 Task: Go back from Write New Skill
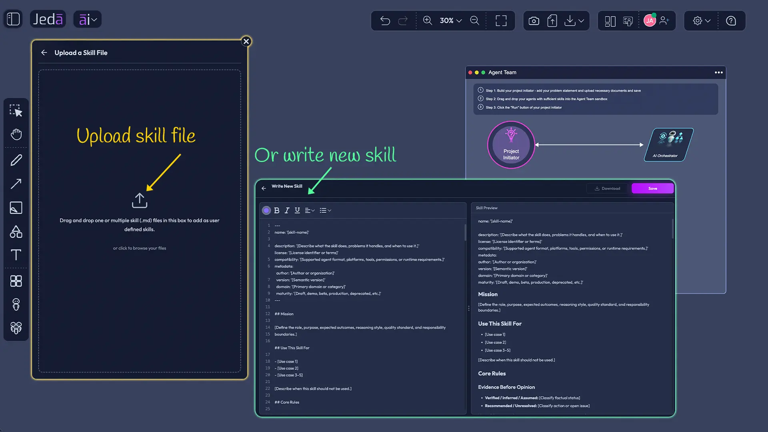[x=264, y=188]
